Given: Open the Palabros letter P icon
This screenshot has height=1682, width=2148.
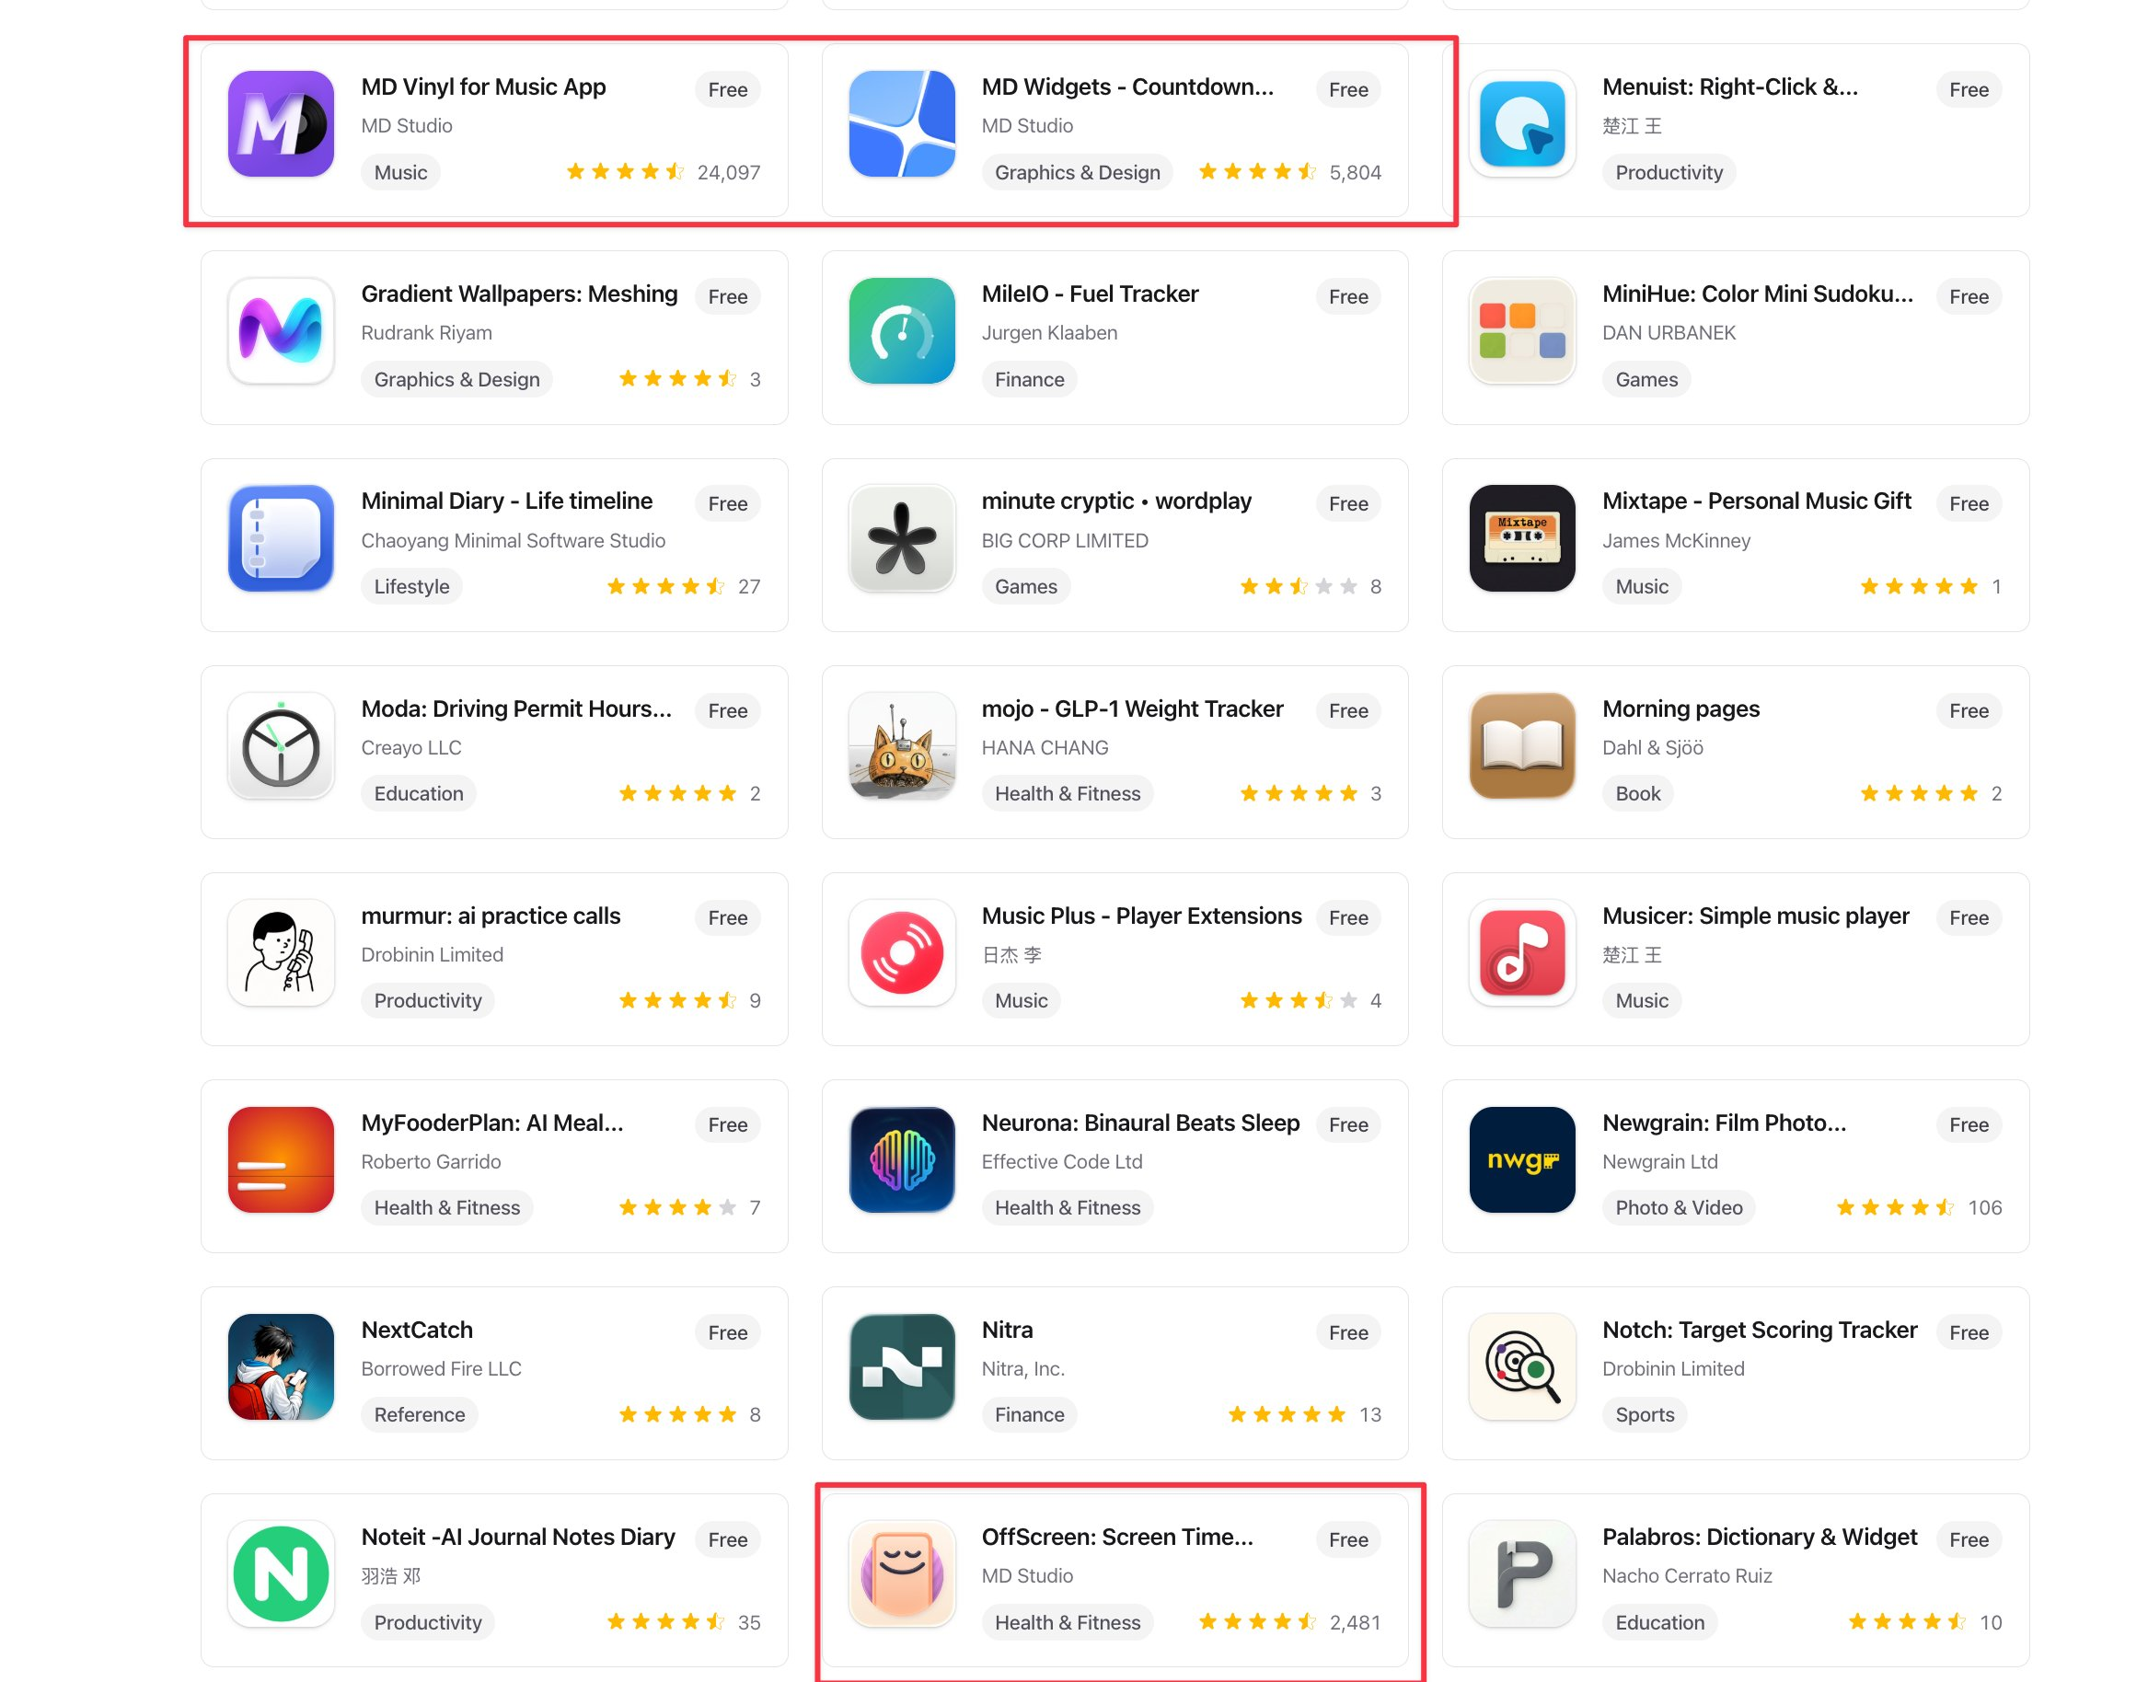Looking at the screenshot, I should pyautogui.click(x=1521, y=1573).
